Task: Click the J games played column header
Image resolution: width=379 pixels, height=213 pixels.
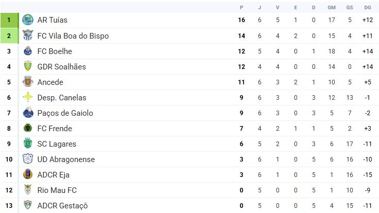Action: coord(260,7)
